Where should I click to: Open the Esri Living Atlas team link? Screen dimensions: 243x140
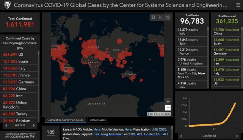(x=108, y=134)
